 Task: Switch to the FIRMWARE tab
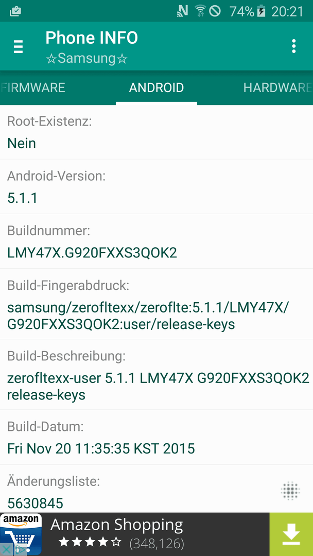[33, 88]
